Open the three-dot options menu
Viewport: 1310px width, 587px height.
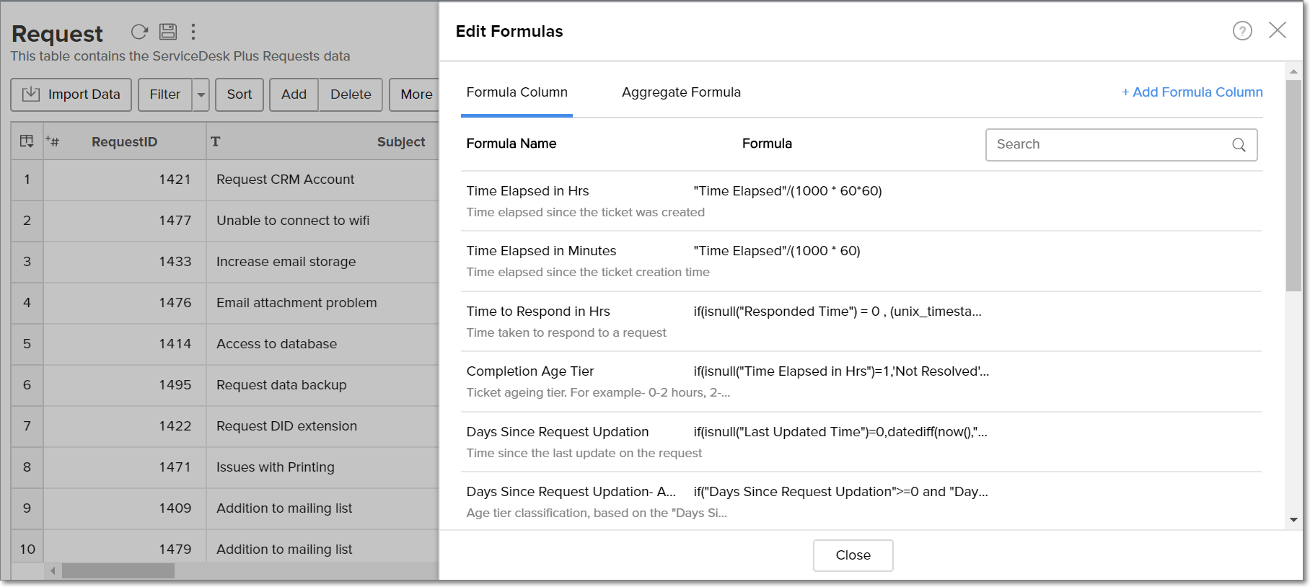(193, 32)
